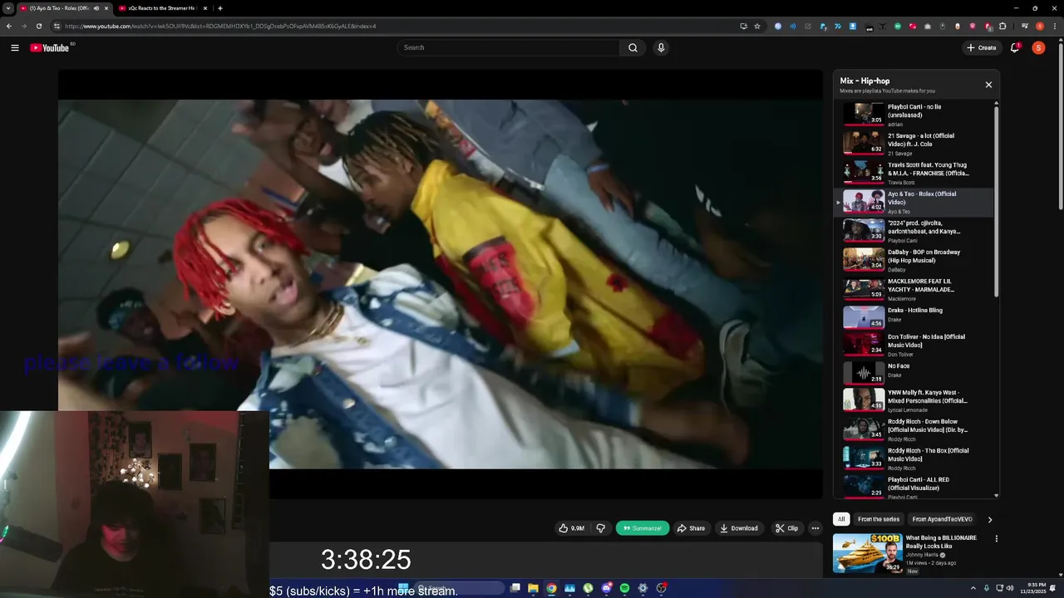Dislike the video with thumbs down
This screenshot has width=1064, height=598.
point(601,528)
